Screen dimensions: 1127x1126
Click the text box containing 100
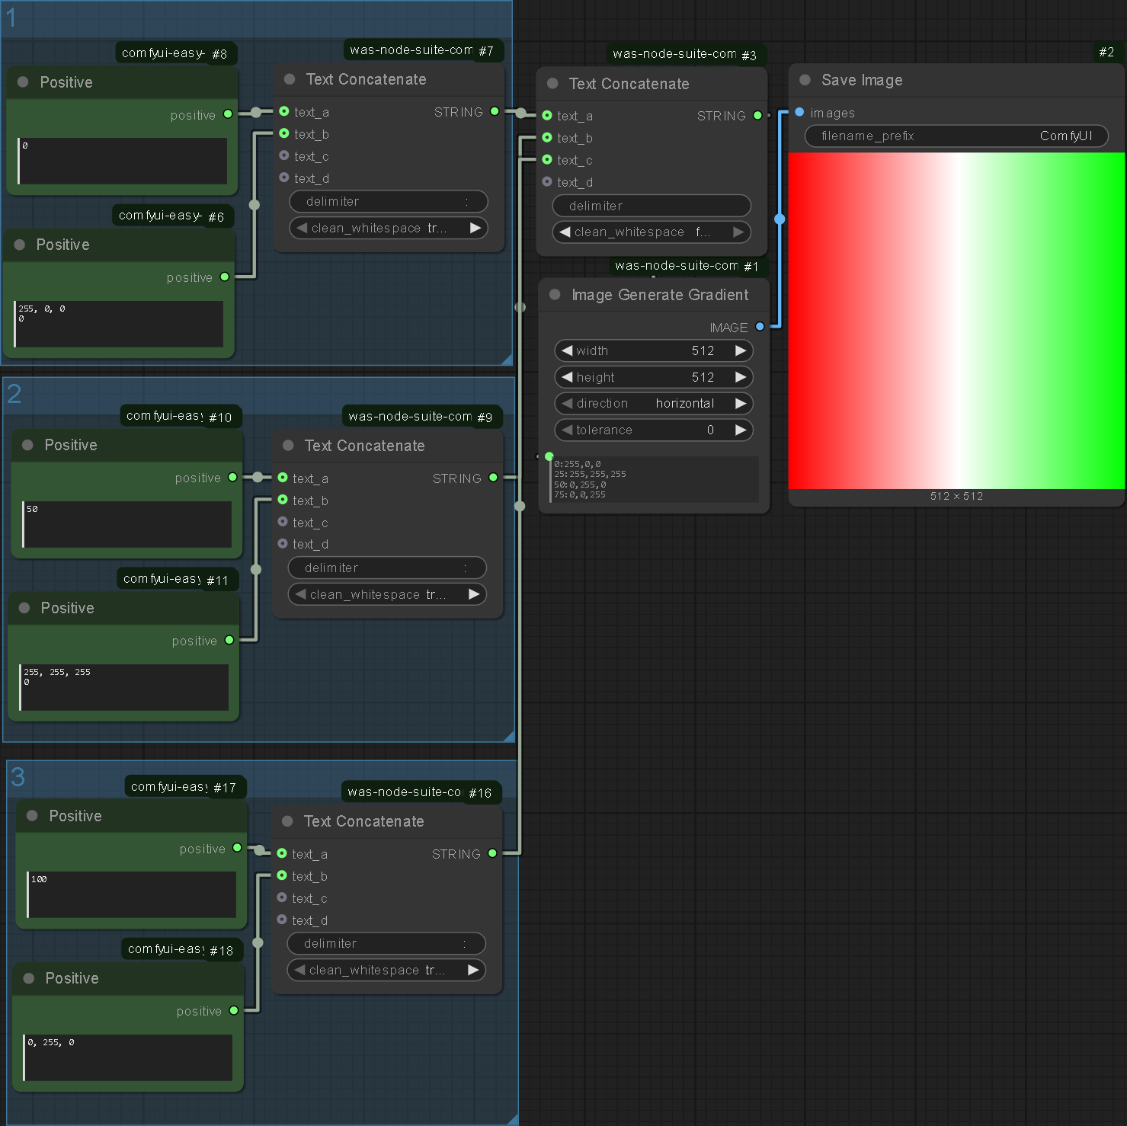click(132, 894)
